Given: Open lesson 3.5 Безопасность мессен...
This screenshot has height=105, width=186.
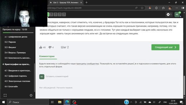Looking at the screenshot, I should click(17, 58).
